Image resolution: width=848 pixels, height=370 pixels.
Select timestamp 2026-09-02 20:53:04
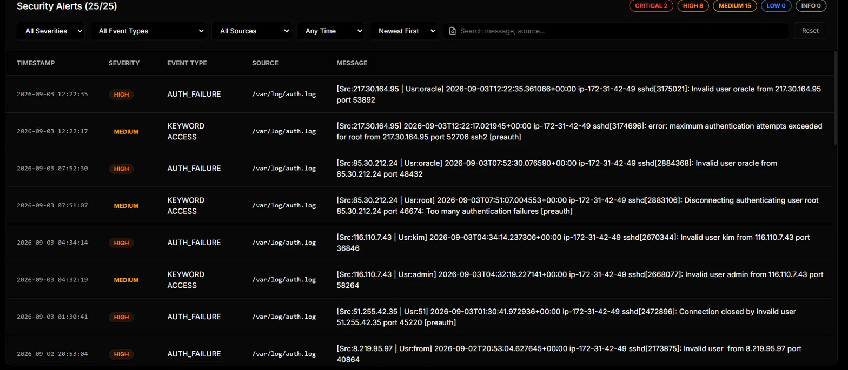(52, 354)
